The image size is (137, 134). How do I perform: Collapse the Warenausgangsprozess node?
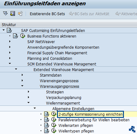pyautogui.click(x=22, y=86)
